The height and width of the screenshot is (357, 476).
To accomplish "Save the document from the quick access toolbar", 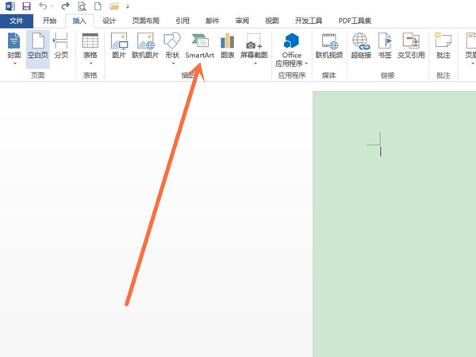I will point(26,6).
